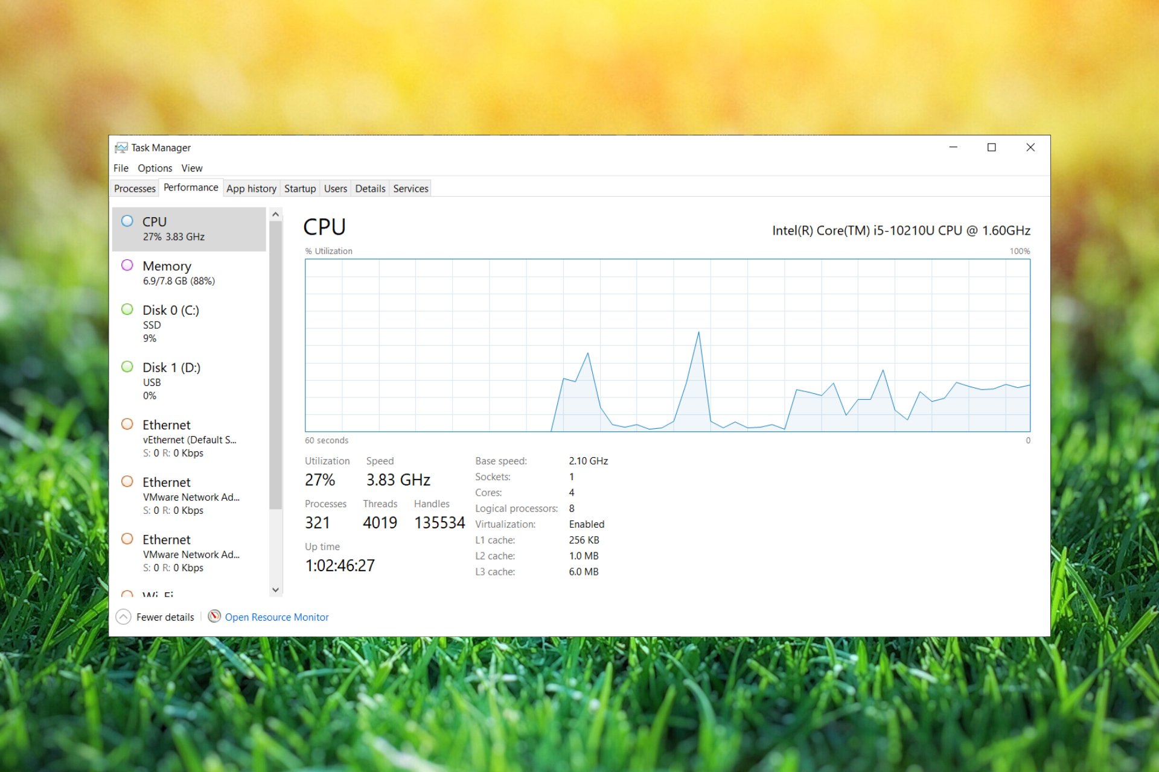The width and height of the screenshot is (1159, 772).
Task: Select the Memory 6.9/7.8 GB entry
Action: point(189,273)
